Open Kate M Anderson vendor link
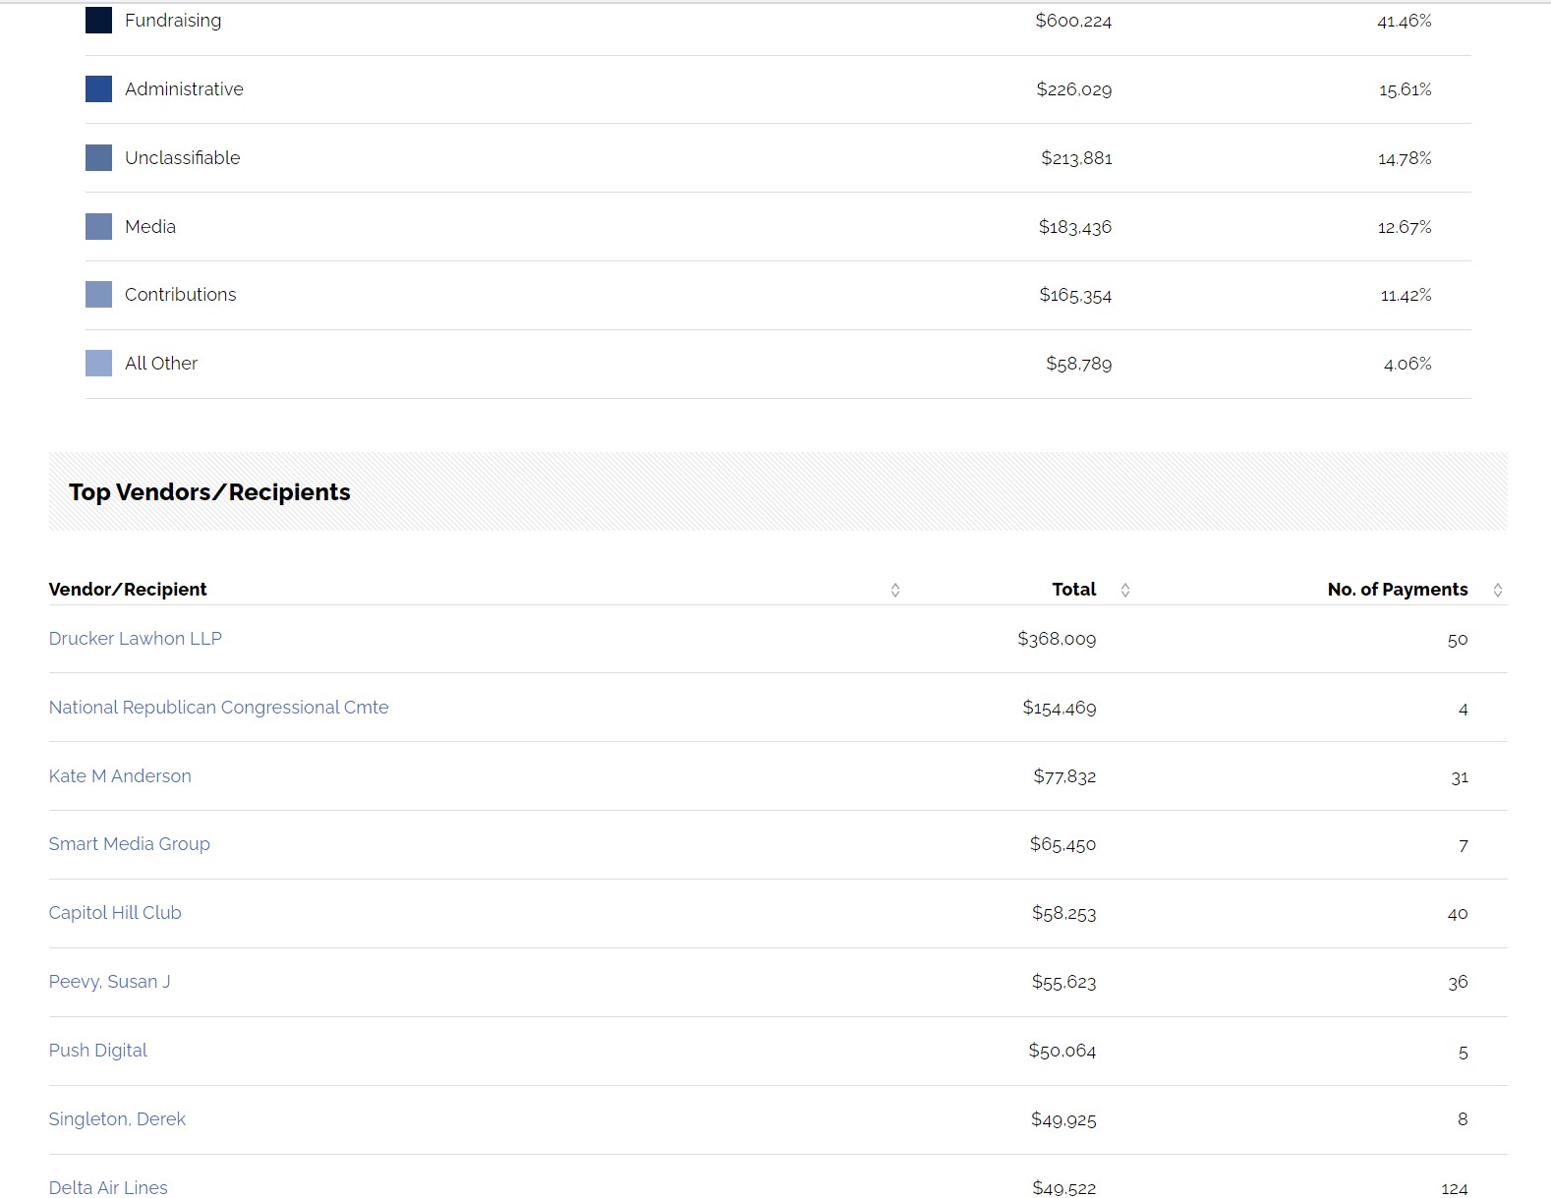 (120, 776)
